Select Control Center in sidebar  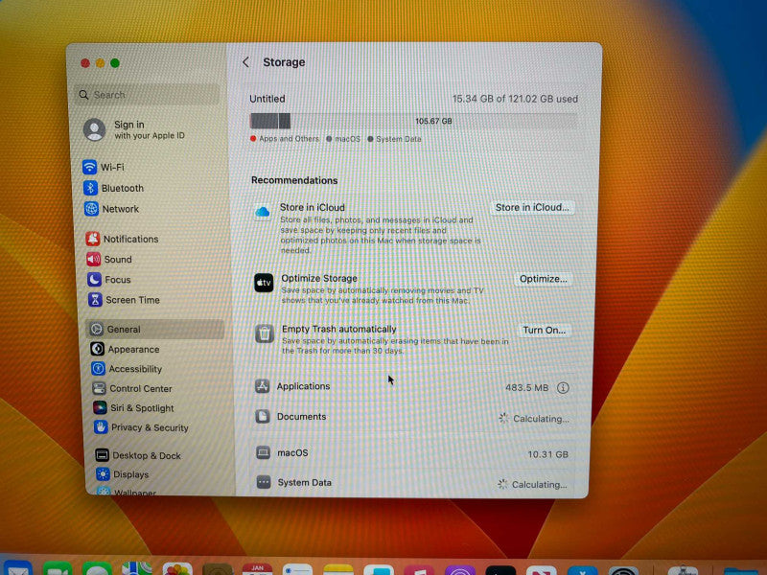[132, 389]
